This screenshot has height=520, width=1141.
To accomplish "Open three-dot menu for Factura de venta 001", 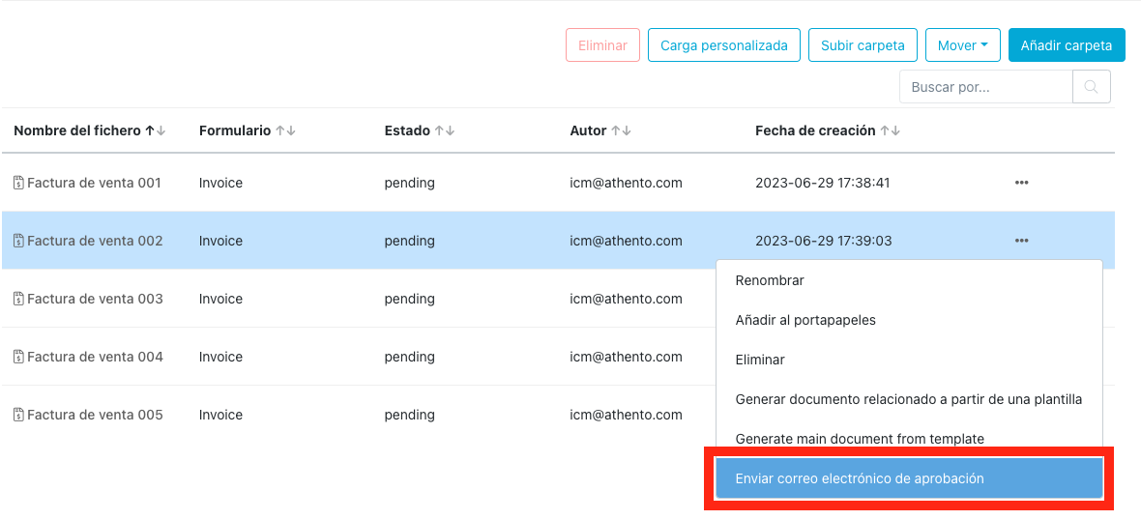I will (1021, 183).
